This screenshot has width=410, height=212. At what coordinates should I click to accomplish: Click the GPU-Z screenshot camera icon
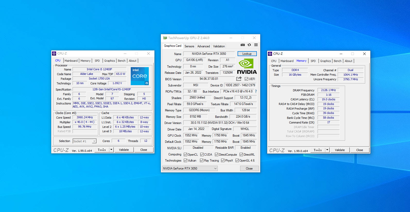pyautogui.click(x=242, y=45)
